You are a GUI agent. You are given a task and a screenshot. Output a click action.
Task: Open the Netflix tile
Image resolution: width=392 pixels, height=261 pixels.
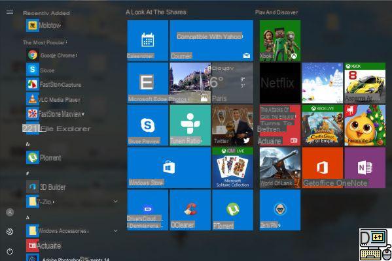tap(280, 83)
